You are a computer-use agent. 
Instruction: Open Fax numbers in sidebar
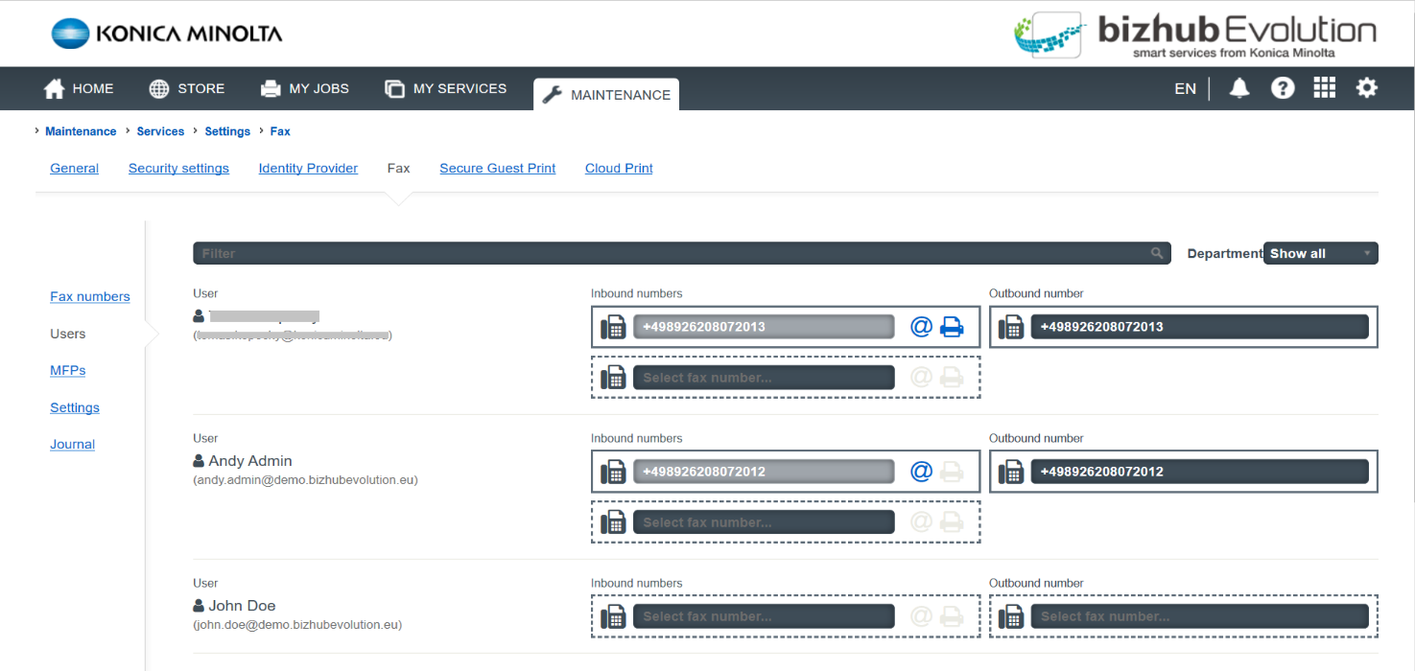90,296
